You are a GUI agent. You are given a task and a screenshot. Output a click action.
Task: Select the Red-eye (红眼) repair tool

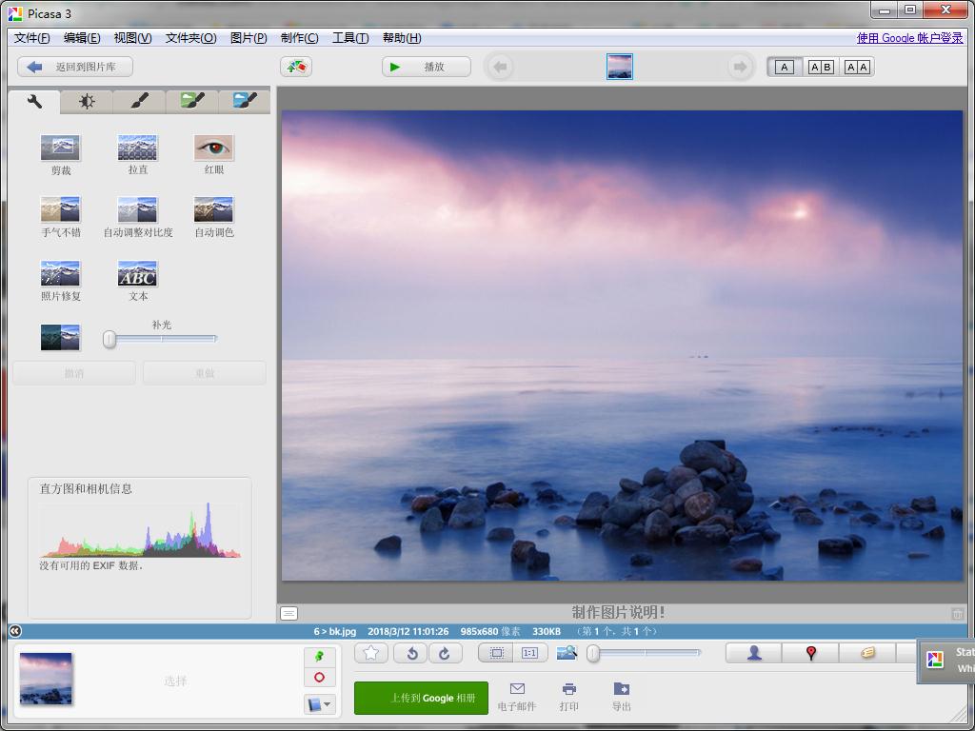click(212, 150)
